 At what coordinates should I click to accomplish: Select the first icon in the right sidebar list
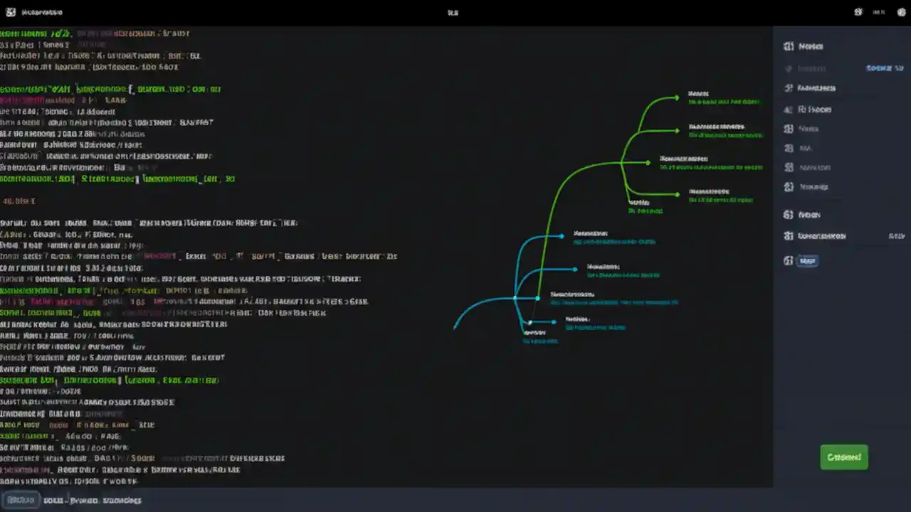click(x=789, y=46)
